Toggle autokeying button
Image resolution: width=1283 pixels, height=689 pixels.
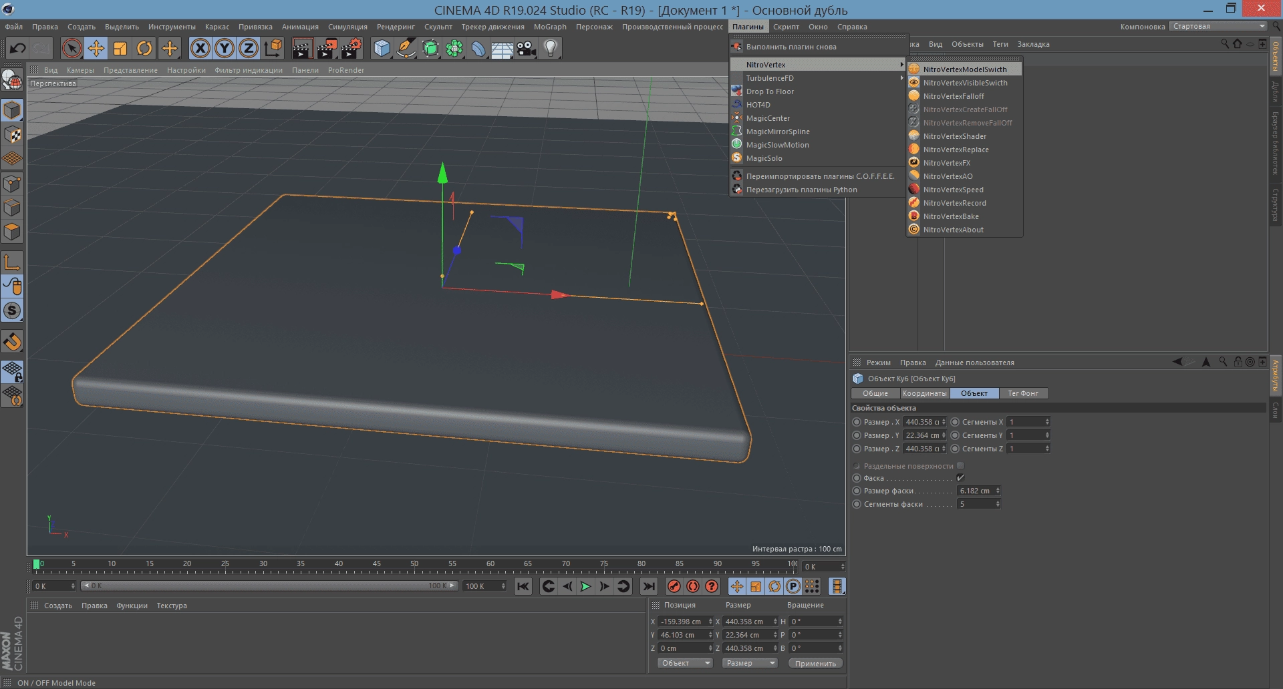tap(693, 586)
